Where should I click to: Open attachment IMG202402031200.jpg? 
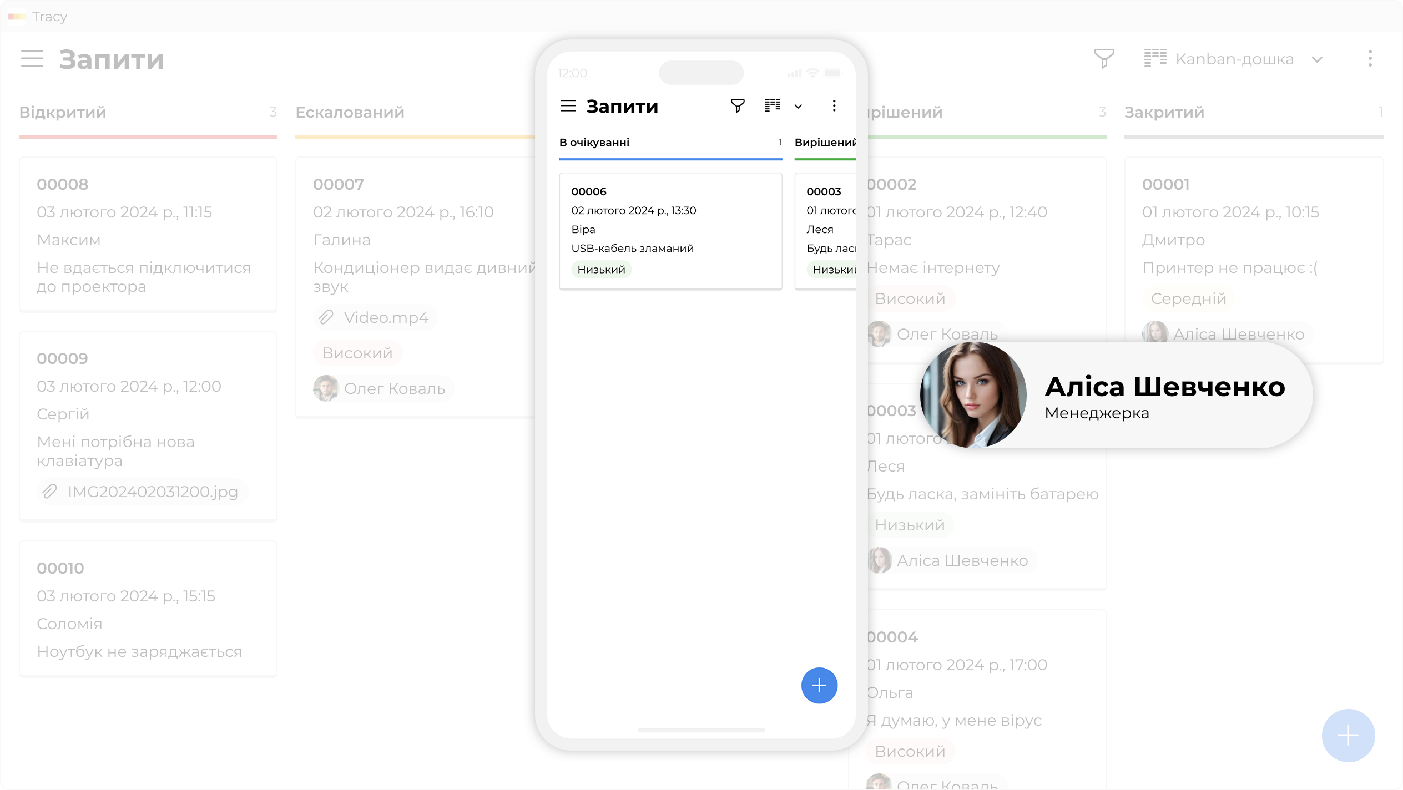pyautogui.click(x=142, y=492)
